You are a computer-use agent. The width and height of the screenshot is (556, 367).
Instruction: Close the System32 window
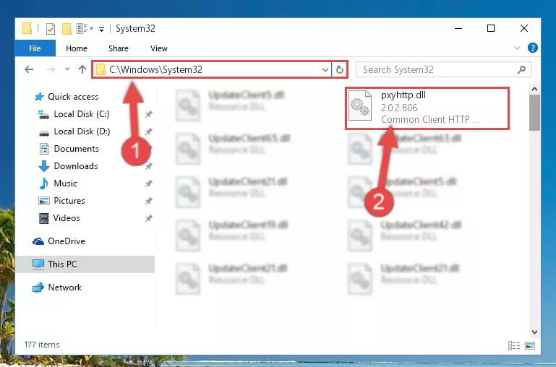[x=524, y=28]
